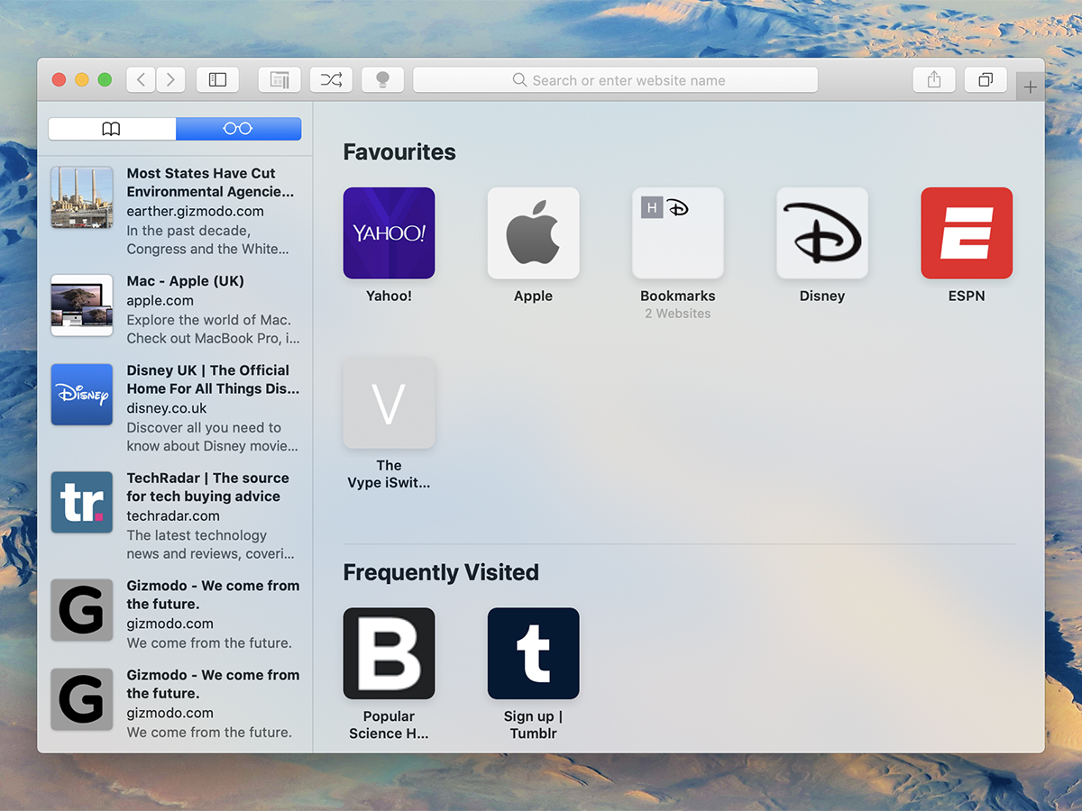Open the Disney favourite icon
This screenshot has width=1082, height=811.
(x=821, y=232)
